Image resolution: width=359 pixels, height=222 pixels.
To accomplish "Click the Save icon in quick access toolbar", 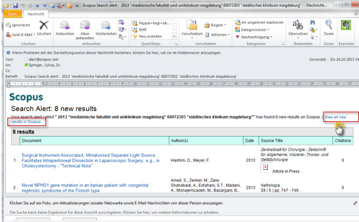I will click(15, 6).
